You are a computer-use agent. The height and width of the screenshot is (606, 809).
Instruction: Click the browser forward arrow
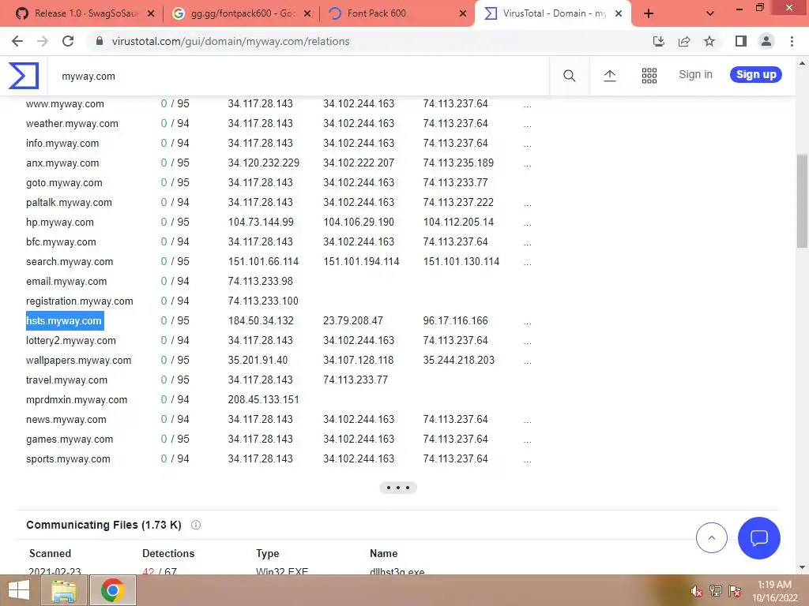(x=43, y=41)
